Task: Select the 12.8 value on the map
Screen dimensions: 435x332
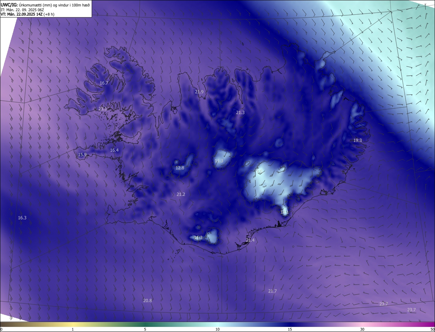Action: click(180, 168)
